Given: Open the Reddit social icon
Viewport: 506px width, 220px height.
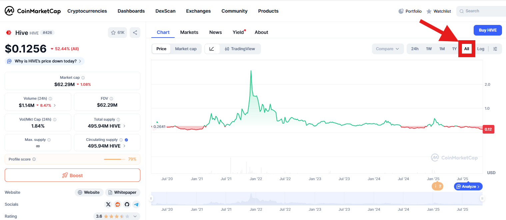Looking at the screenshot, I should pyautogui.click(x=117, y=204).
